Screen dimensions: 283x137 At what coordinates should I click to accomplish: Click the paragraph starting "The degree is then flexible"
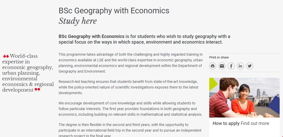point(130,130)
